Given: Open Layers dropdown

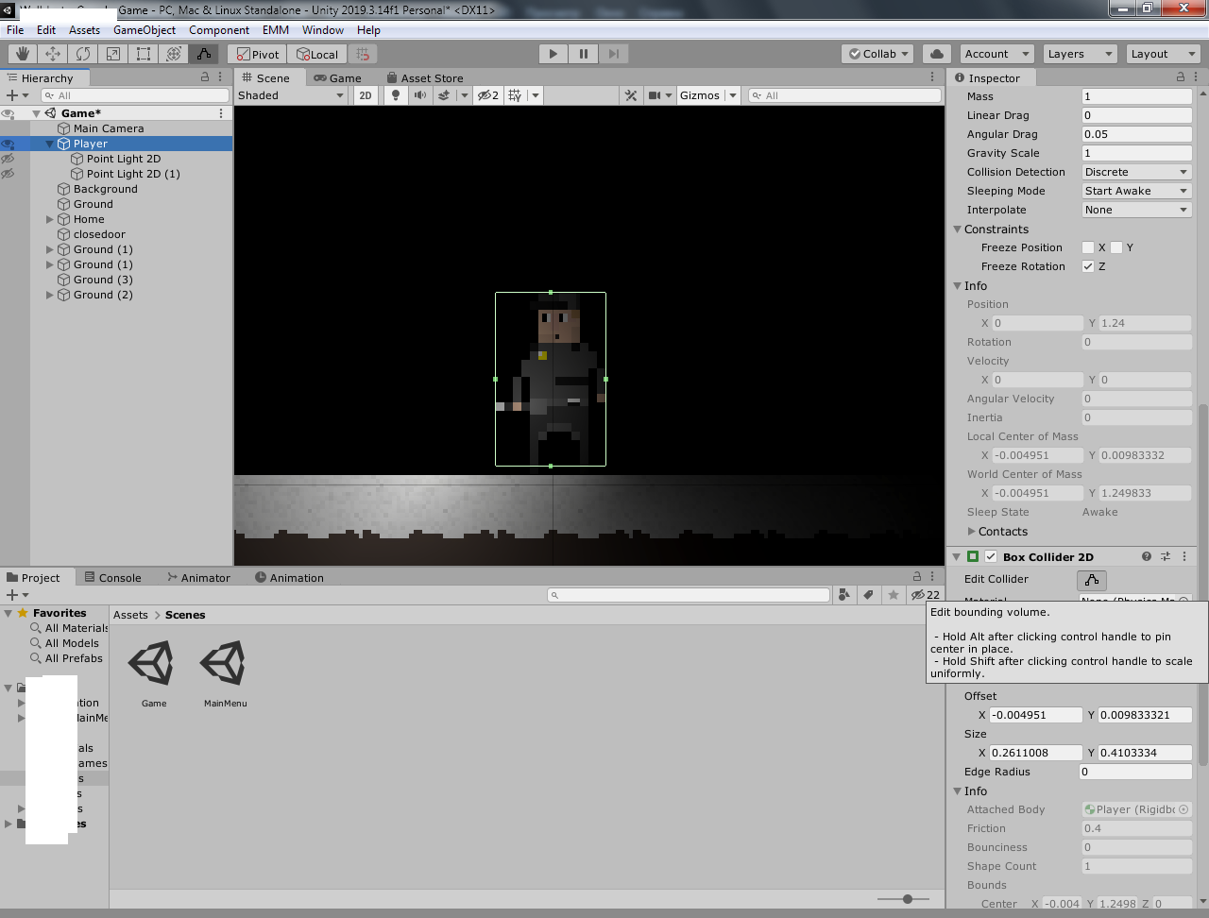Looking at the screenshot, I should tap(1081, 54).
